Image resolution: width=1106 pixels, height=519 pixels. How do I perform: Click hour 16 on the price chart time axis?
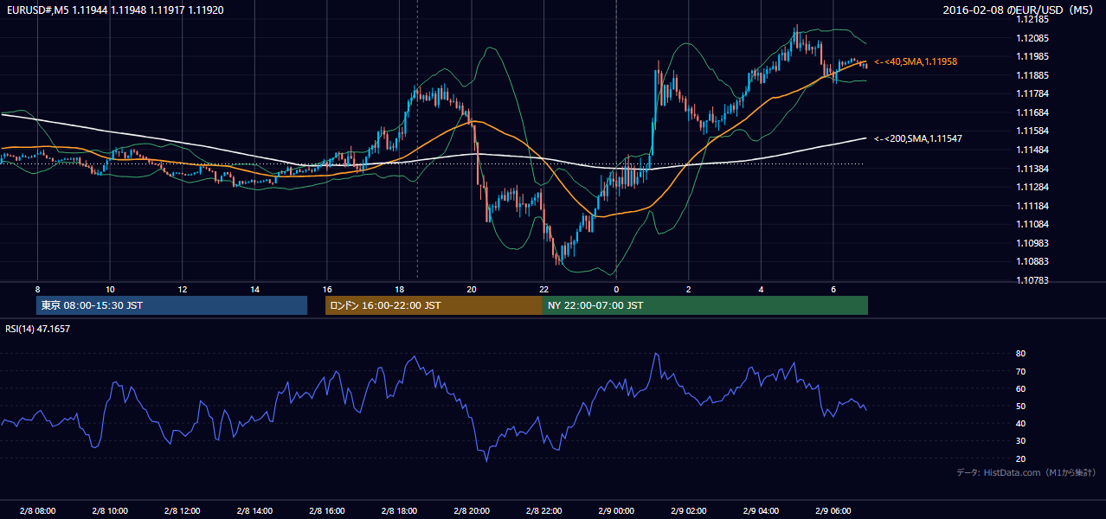[x=327, y=289]
